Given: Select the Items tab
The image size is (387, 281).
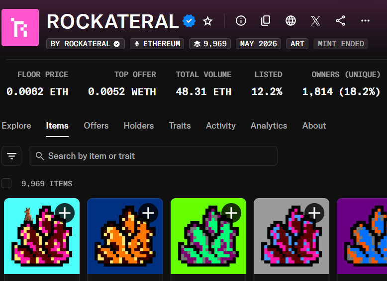Looking at the screenshot, I should tap(57, 126).
